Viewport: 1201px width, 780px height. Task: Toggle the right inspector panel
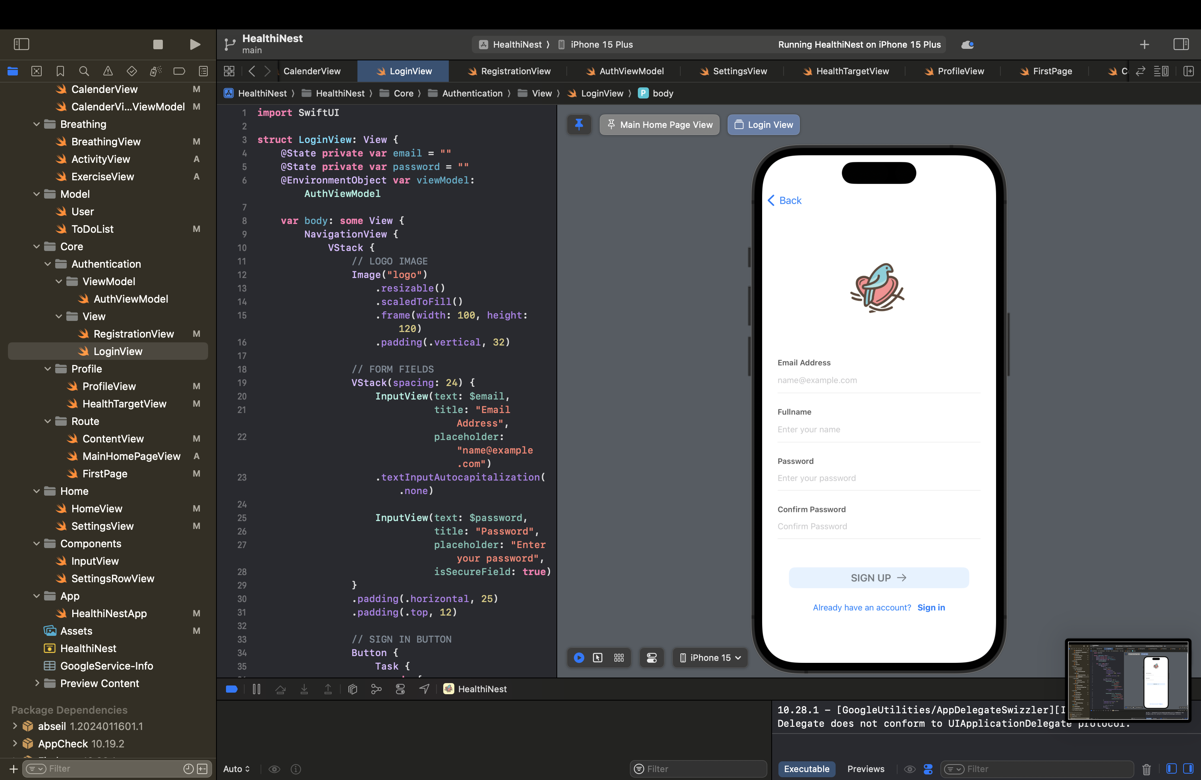pos(1181,44)
